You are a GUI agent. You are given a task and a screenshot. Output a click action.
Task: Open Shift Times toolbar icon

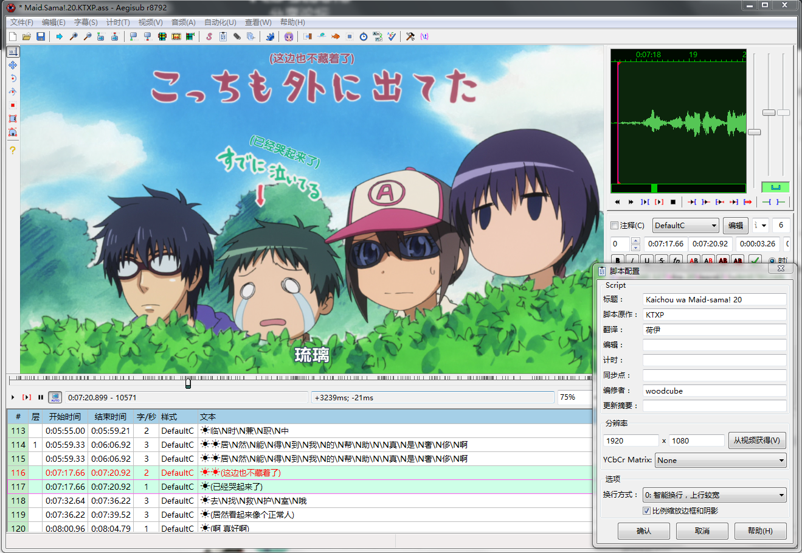(308, 37)
